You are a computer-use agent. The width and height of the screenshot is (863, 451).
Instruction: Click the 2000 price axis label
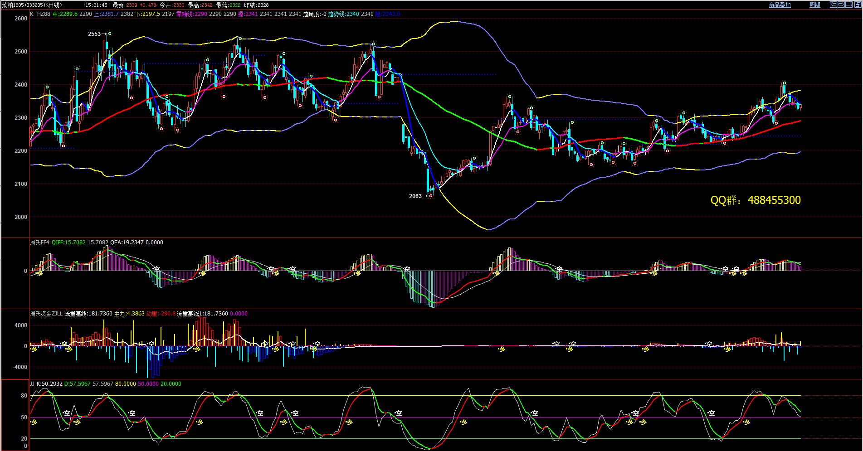[x=21, y=217]
